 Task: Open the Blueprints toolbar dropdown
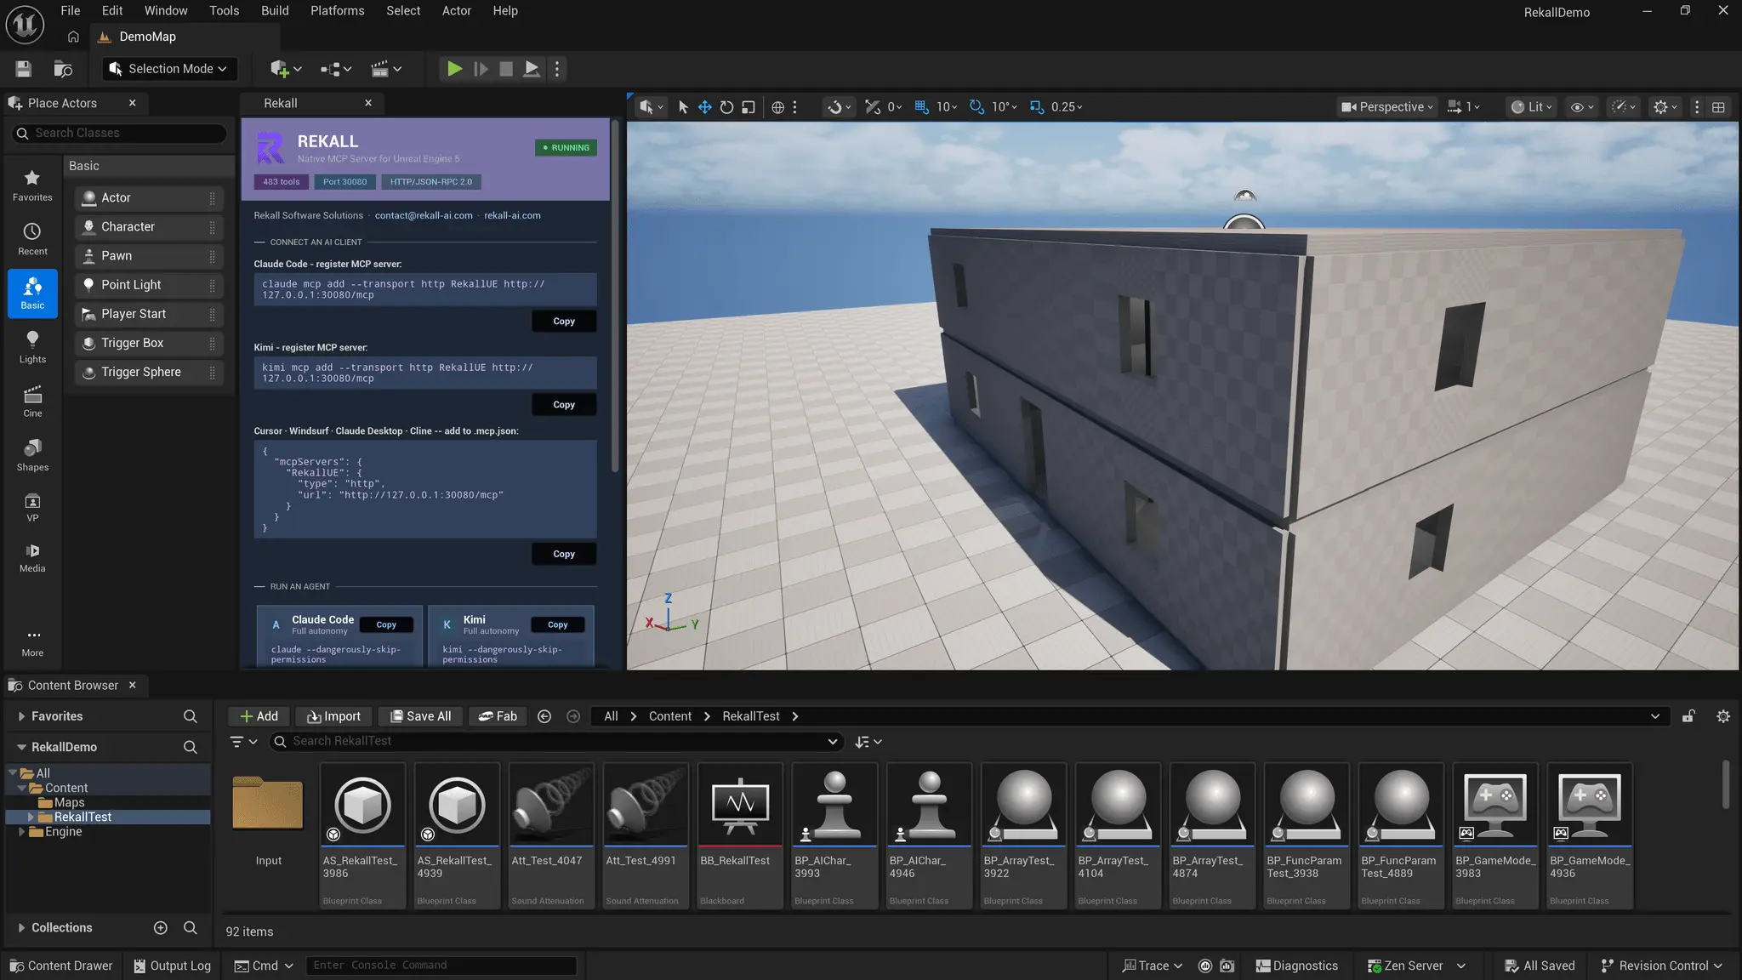click(336, 69)
